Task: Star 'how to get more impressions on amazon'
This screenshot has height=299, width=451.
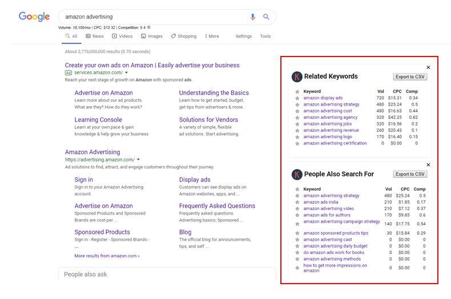Action: coord(297,268)
